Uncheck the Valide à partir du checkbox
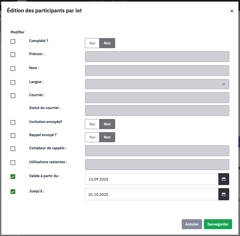This screenshot has height=236, width=240. [x=13, y=177]
